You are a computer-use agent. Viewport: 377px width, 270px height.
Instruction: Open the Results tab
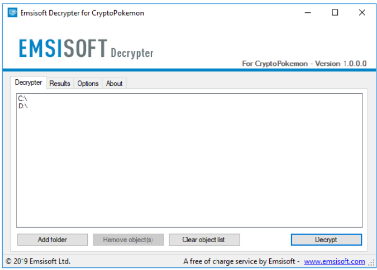(60, 84)
